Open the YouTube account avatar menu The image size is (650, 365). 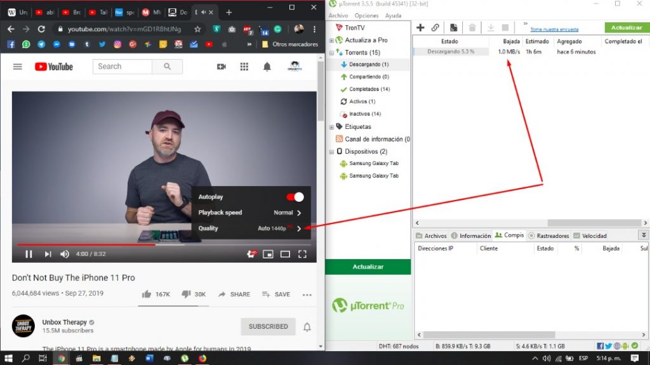pos(295,67)
